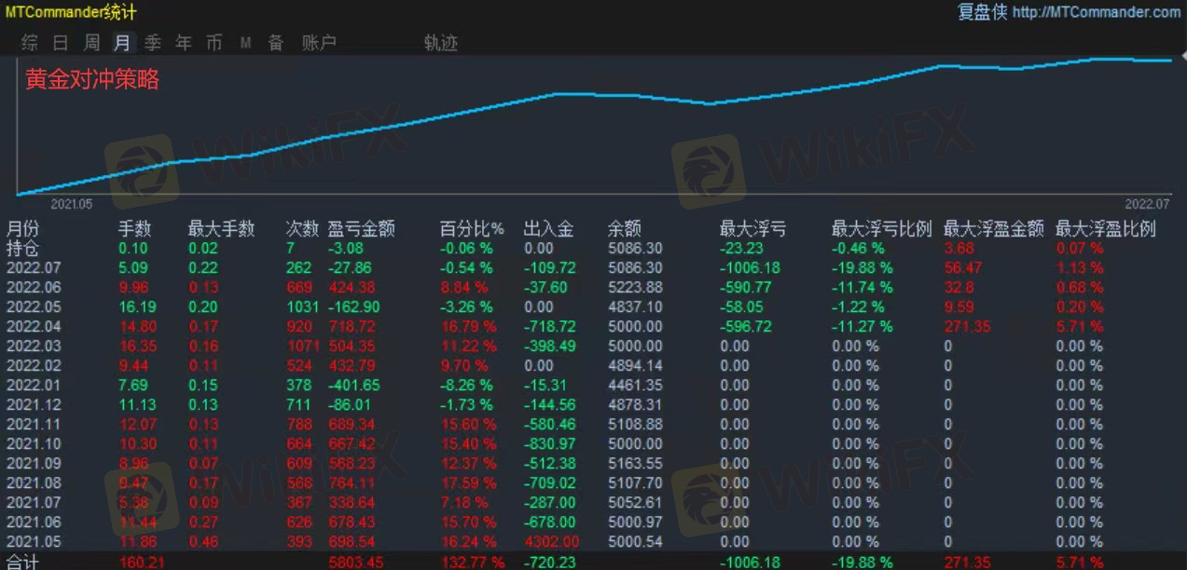The height and width of the screenshot is (570, 1187).
Task: Open the 备 notes tab
Action: (276, 43)
